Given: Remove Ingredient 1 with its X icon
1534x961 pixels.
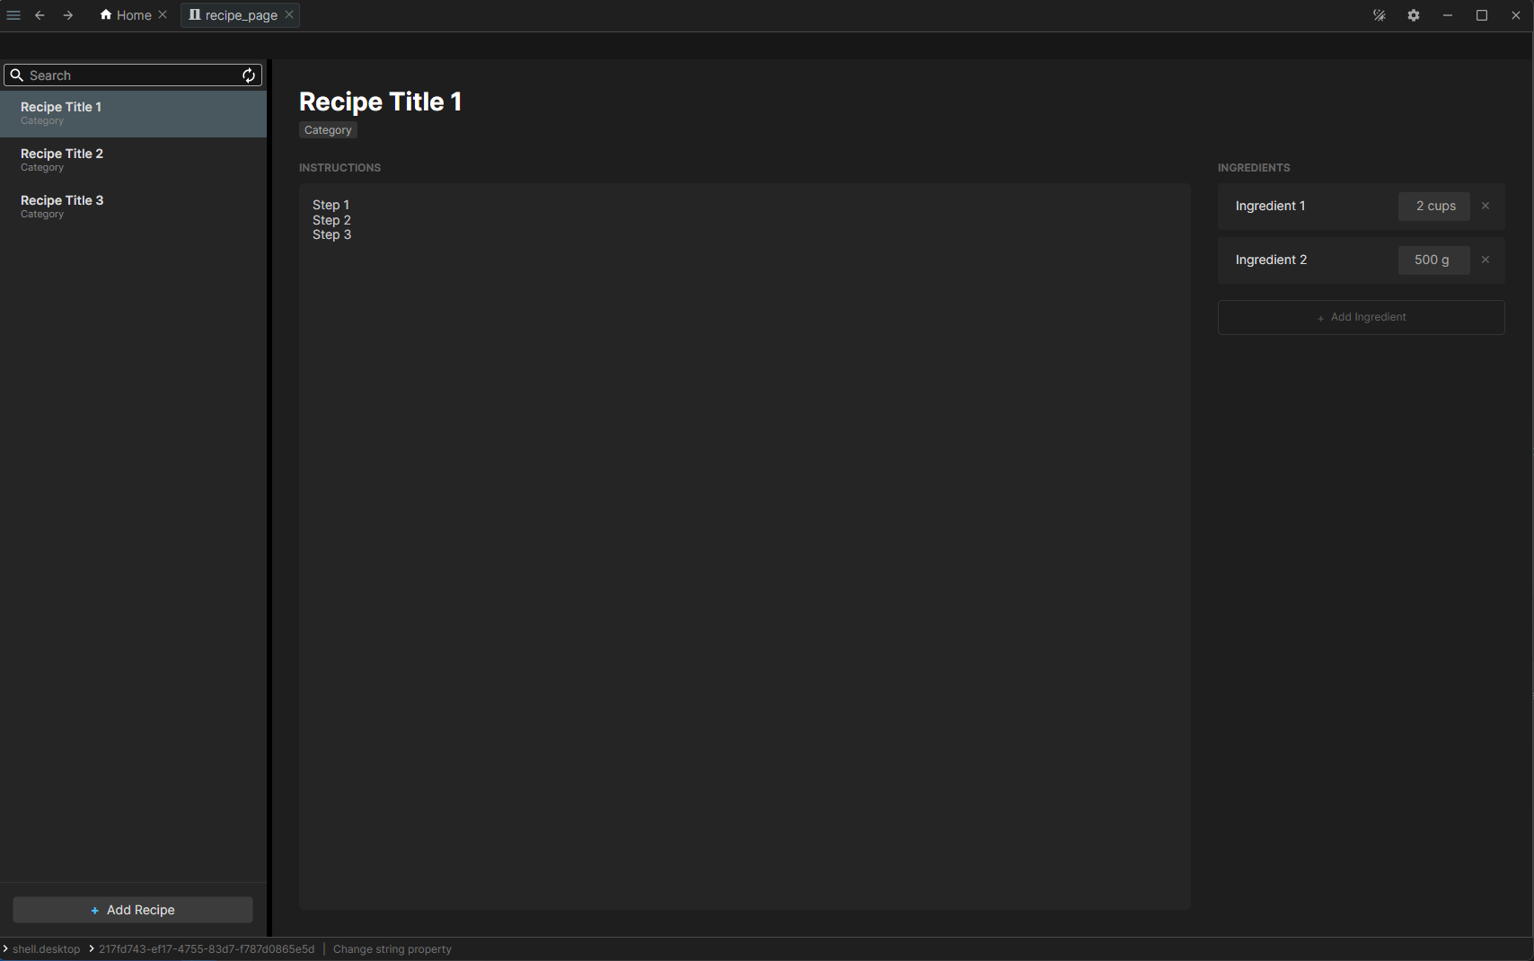Looking at the screenshot, I should tap(1486, 206).
